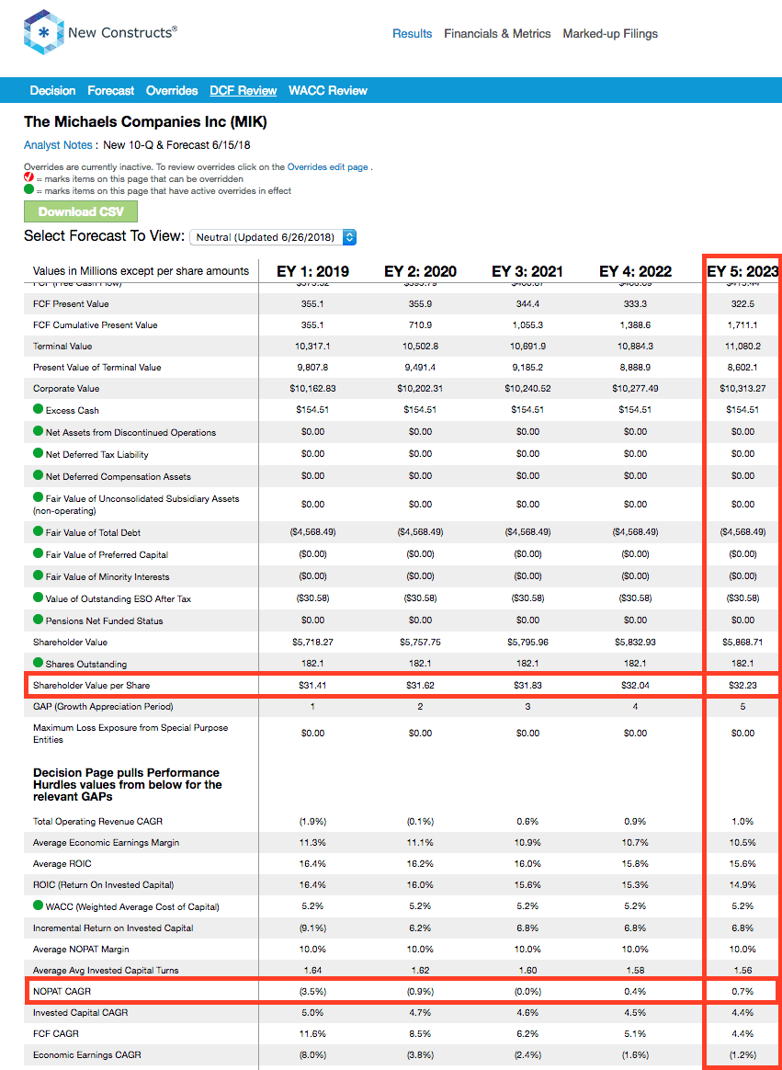This screenshot has width=782, height=1070.
Task: Click the EY 5: 2023 column header
Action: coord(742,271)
